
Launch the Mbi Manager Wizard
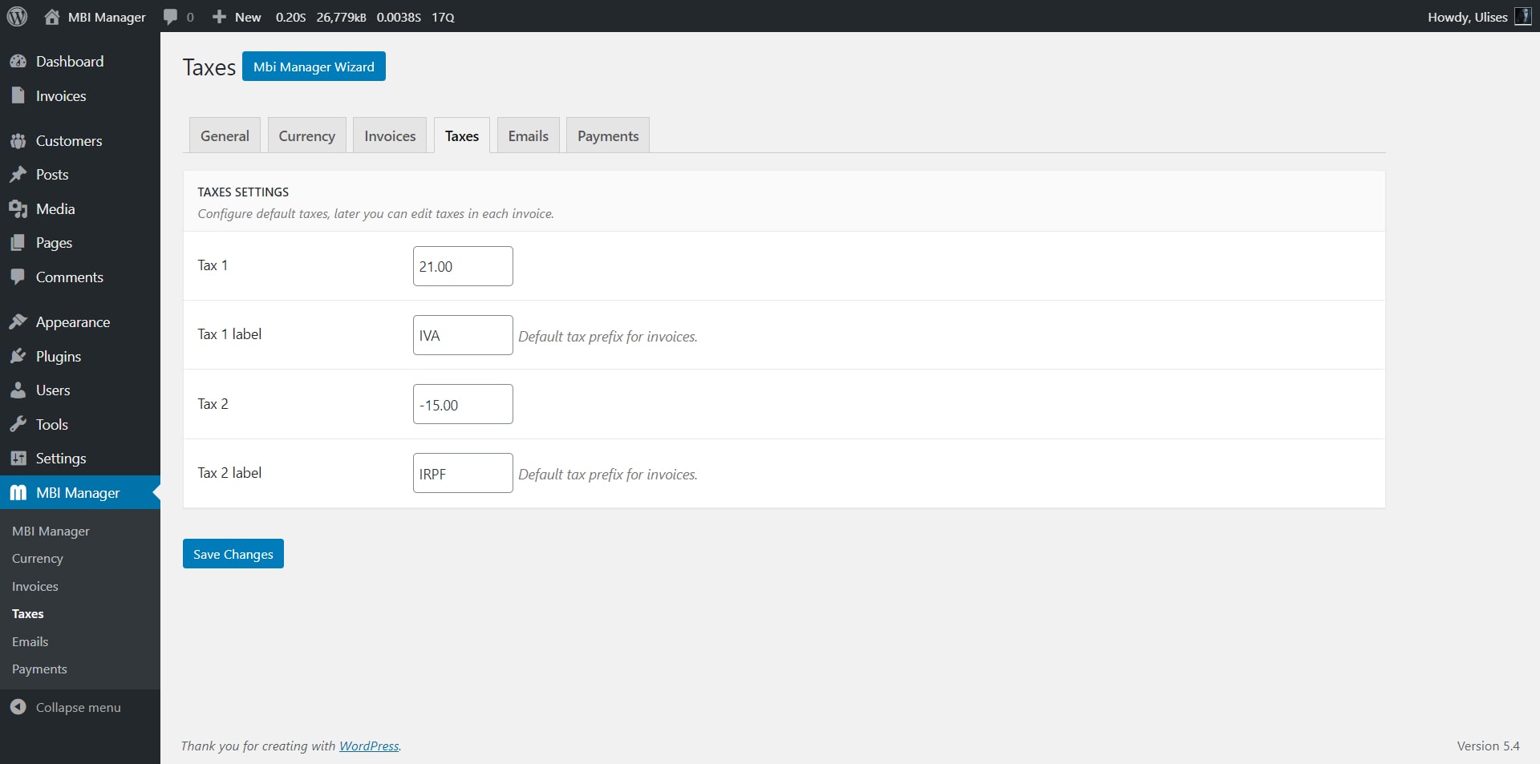pyautogui.click(x=314, y=67)
